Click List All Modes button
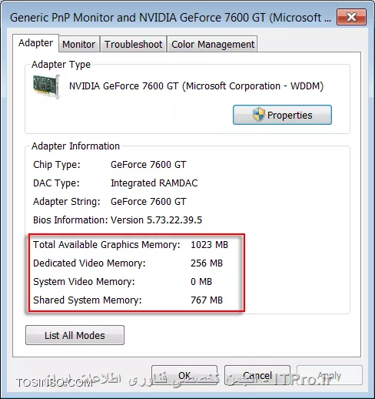 (75, 335)
